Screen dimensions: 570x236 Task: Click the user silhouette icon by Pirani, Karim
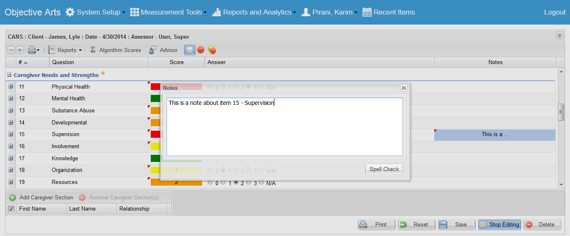306,12
